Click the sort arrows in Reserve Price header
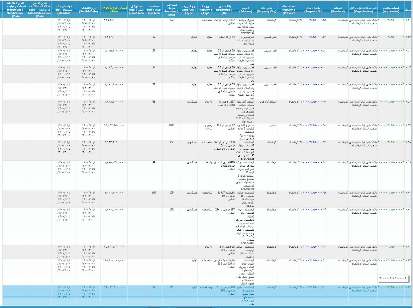The image size is (413, 308). click(x=103, y=11)
